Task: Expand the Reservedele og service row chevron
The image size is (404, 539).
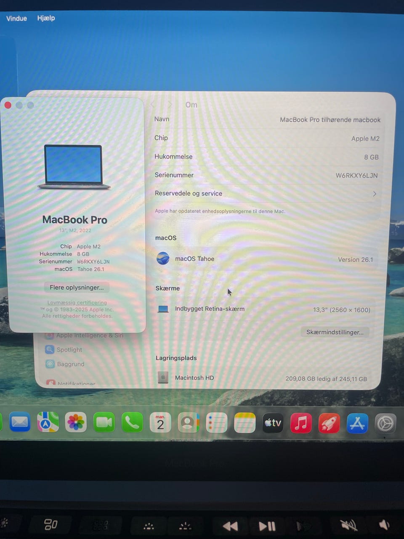Action: pyautogui.click(x=374, y=194)
